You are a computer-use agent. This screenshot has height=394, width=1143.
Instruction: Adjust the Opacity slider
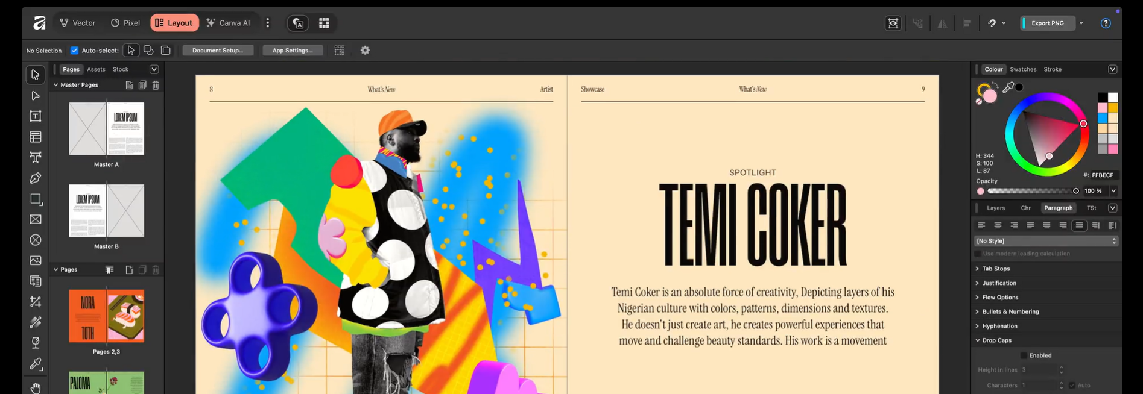[1033, 191]
